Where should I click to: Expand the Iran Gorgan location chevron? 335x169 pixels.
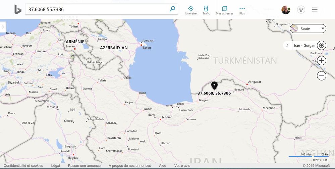[287, 45]
